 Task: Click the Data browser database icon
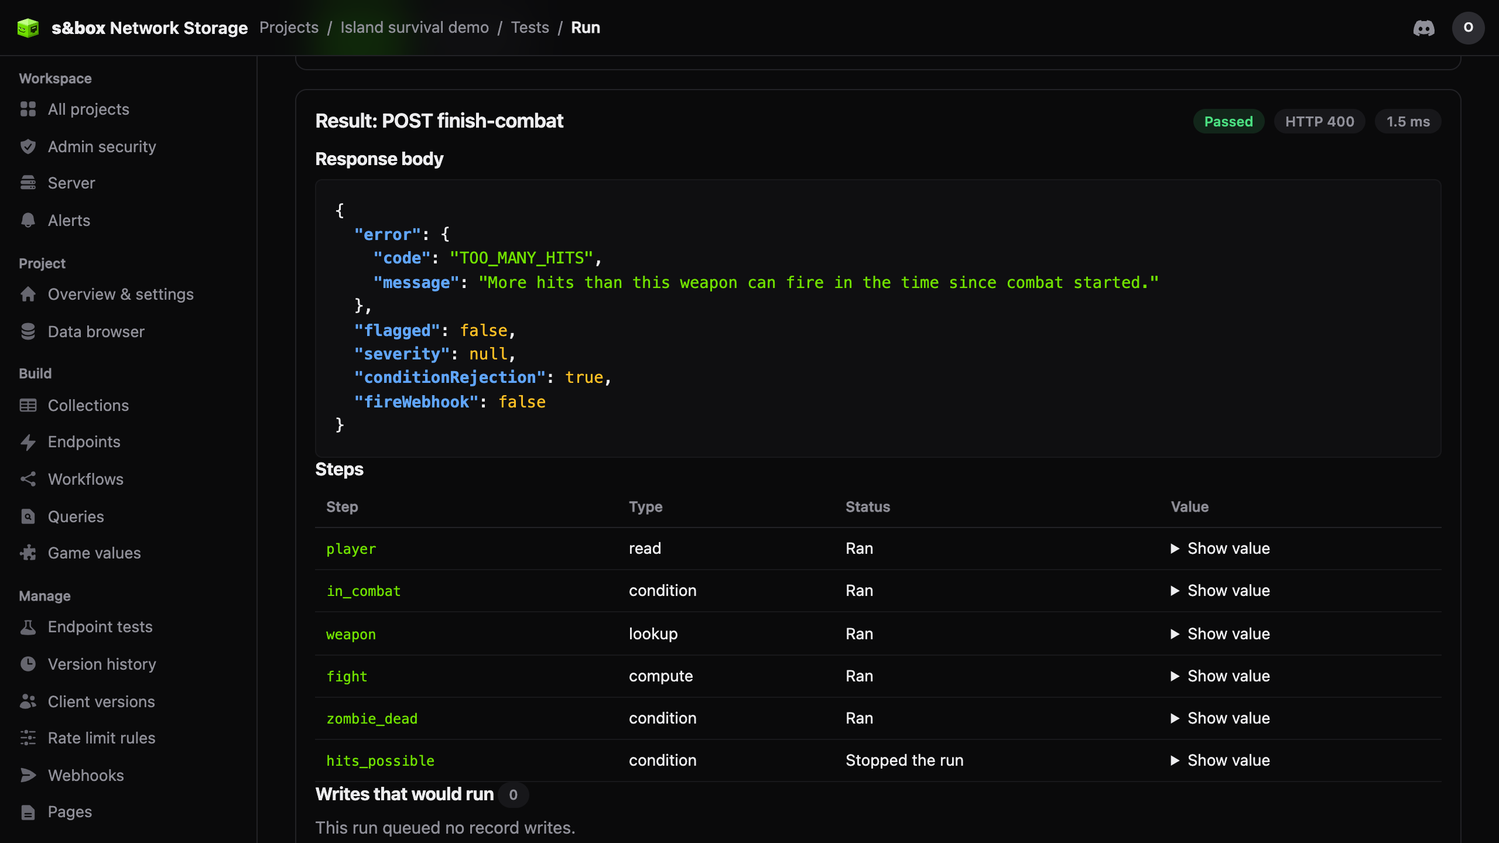click(x=28, y=331)
